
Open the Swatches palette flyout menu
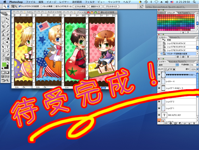pos(197,13)
